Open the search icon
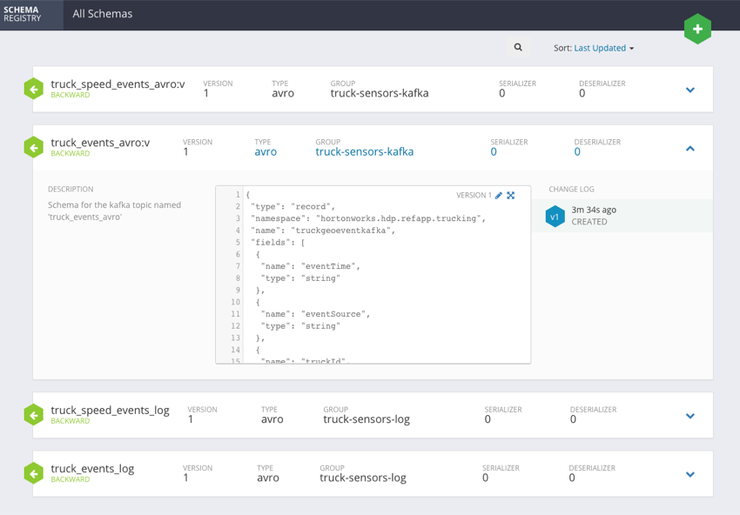The height and width of the screenshot is (515, 740). [518, 47]
